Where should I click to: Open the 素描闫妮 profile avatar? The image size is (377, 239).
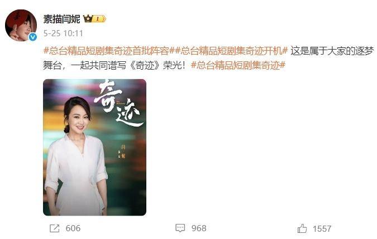[21, 25]
